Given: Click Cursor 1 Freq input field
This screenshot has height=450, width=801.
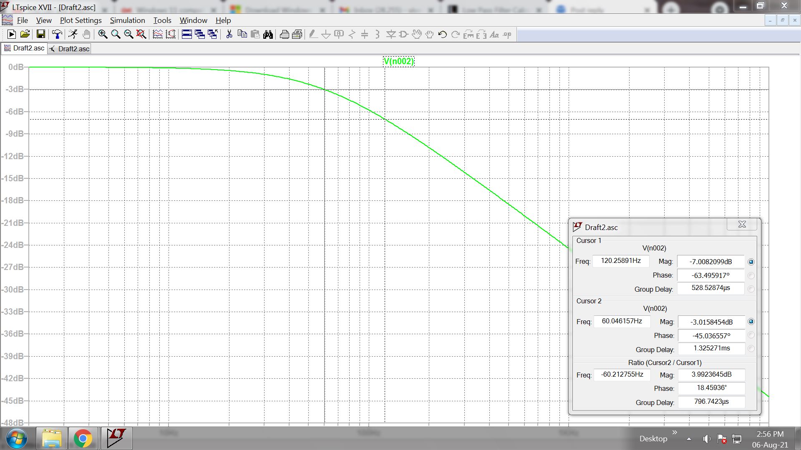Looking at the screenshot, I should tap(620, 261).
